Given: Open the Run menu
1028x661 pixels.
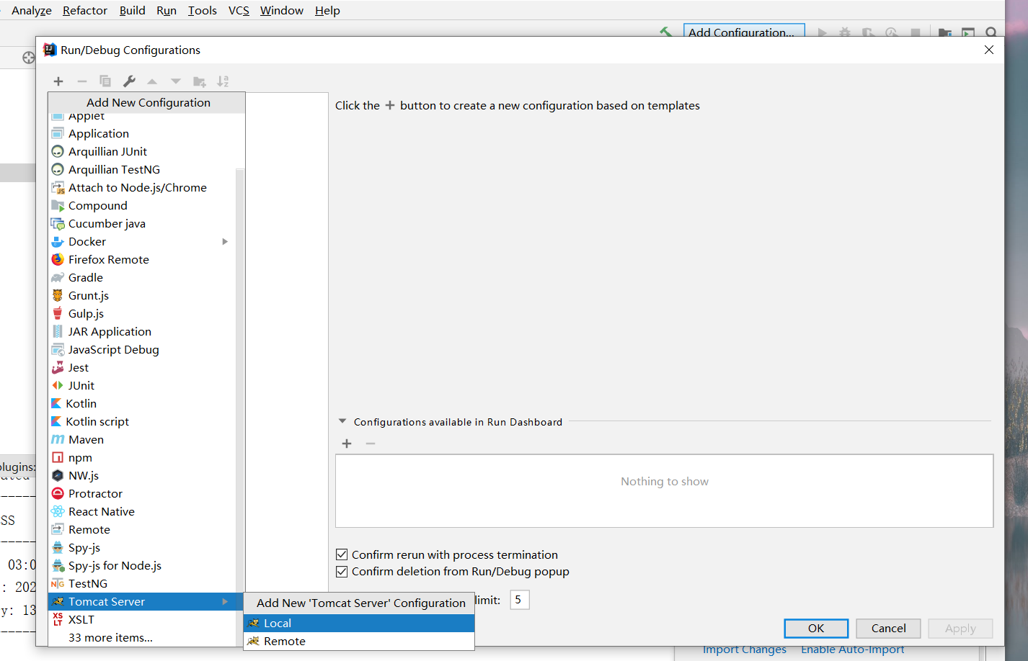Looking at the screenshot, I should click(x=167, y=11).
